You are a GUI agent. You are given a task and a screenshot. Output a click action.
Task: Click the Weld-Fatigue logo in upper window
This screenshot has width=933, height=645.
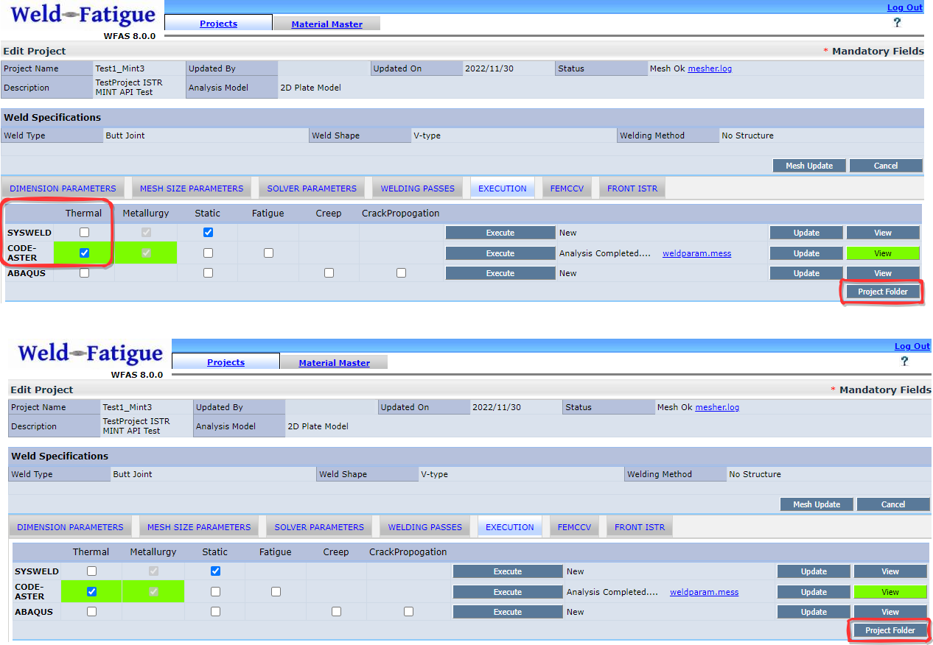(83, 16)
